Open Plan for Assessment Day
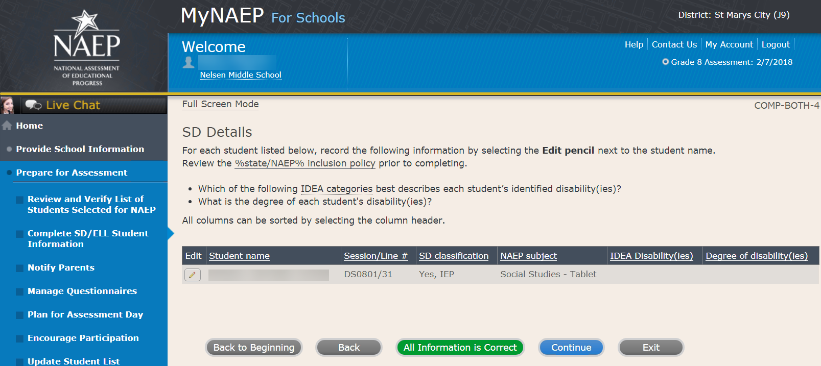 pos(85,314)
